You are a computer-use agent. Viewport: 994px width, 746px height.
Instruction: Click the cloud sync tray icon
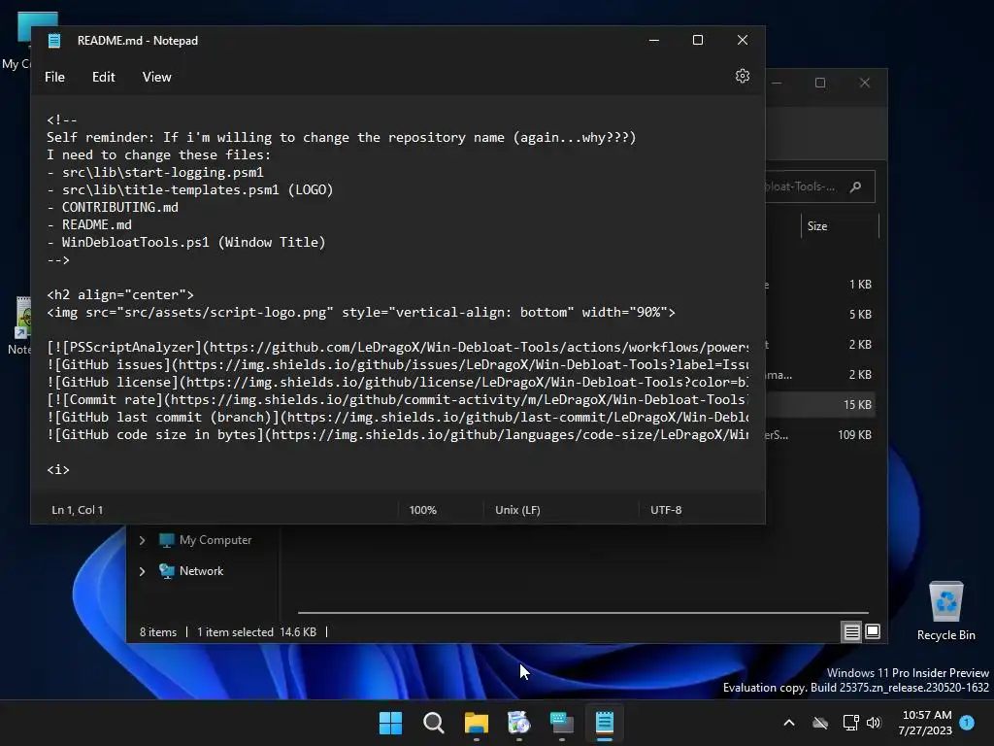[x=820, y=723]
